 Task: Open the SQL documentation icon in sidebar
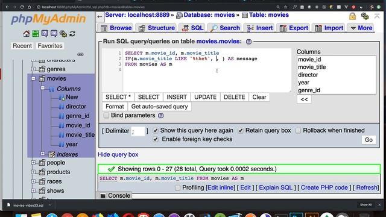coord(54,34)
